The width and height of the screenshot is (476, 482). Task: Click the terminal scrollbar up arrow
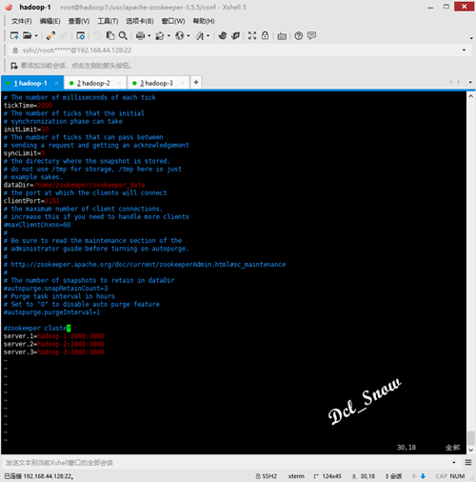[x=471, y=96]
